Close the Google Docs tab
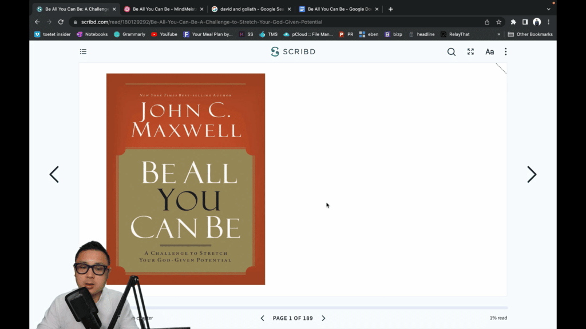 (x=377, y=9)
